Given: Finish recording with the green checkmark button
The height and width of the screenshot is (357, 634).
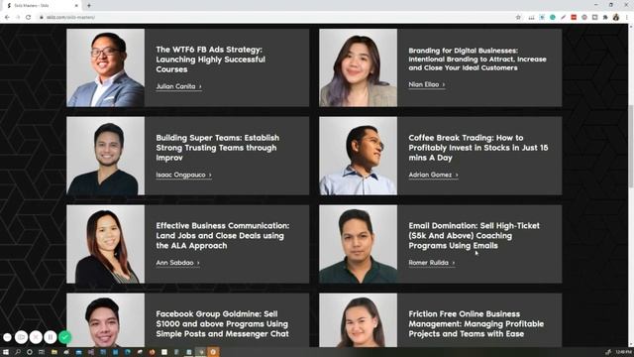Looking at the screenshot, I should click(x=64, y=337).
